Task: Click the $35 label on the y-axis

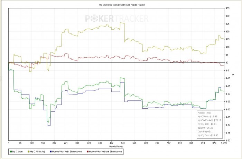Action: [x=227, y=8]
